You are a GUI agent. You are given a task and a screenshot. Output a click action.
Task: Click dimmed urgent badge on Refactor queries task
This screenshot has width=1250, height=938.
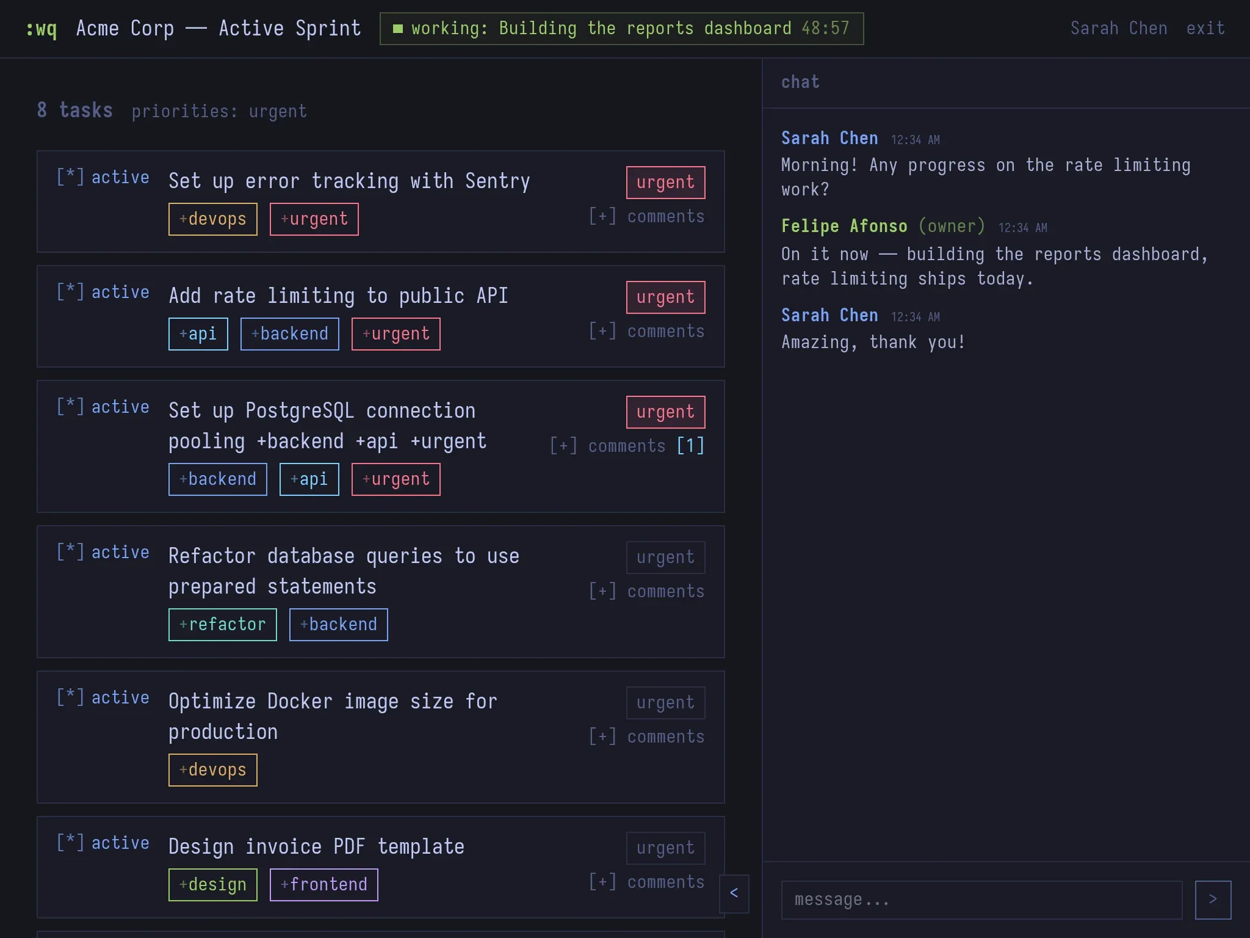665,558
